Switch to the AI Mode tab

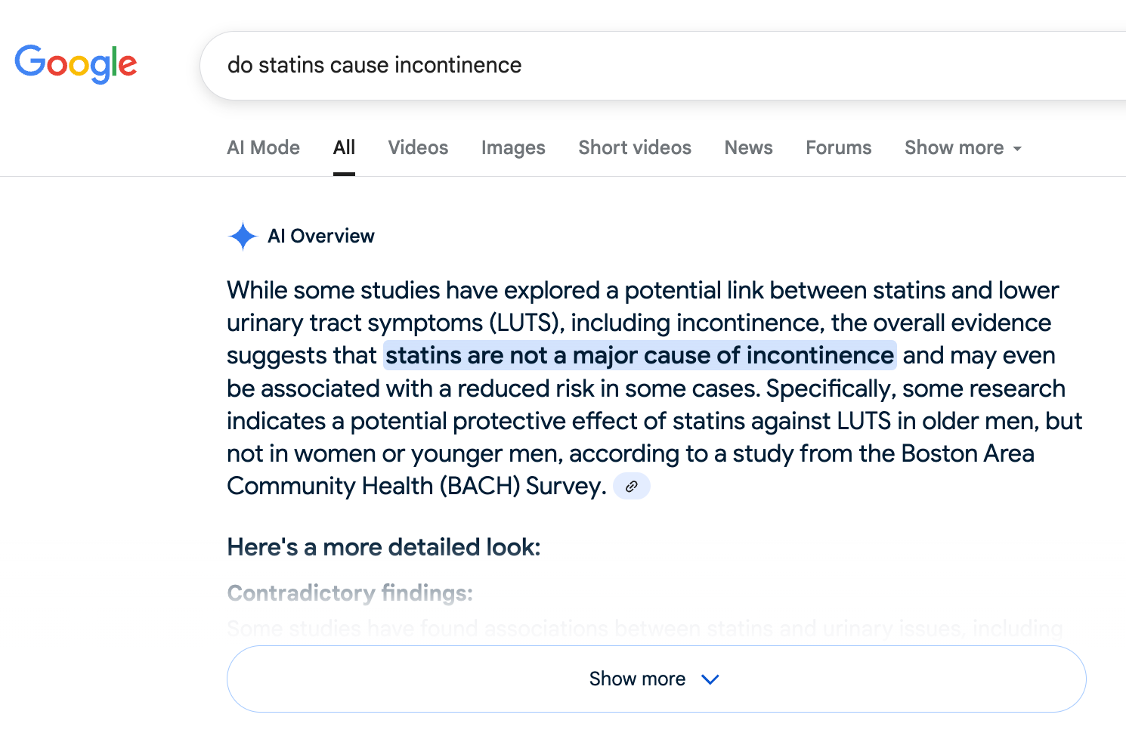coord(263,148)
